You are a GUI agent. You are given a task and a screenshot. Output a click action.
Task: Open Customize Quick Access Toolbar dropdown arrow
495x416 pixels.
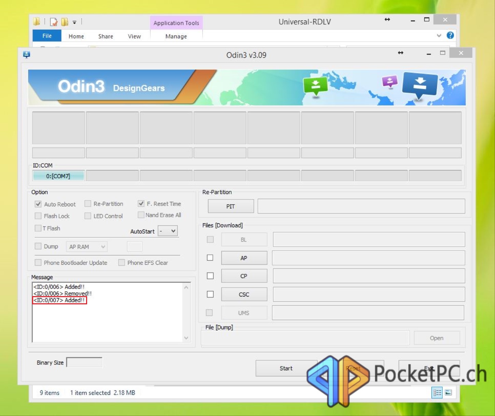click(74, 22)
